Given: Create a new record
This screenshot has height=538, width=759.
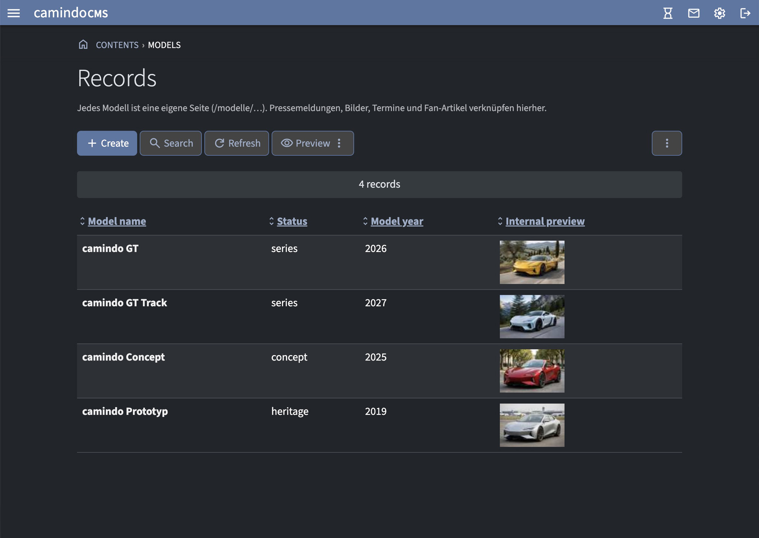Looking at the screenshot, I should click(107, 143).
